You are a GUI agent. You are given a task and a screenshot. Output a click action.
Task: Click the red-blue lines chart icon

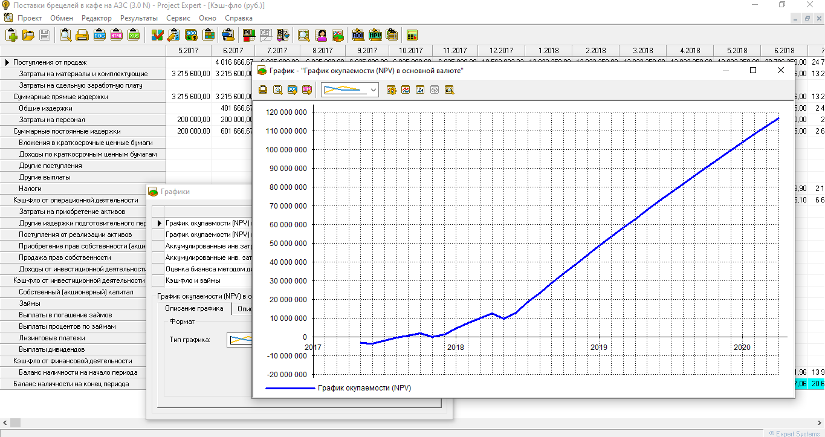pos(406,90)
